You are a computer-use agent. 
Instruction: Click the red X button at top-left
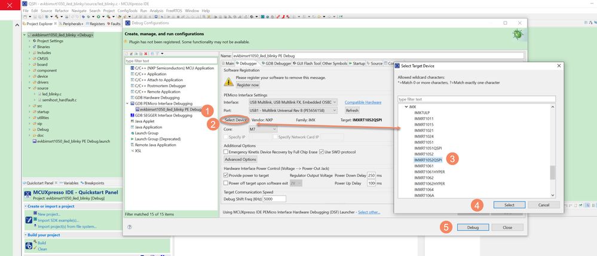tap(10, 5)
